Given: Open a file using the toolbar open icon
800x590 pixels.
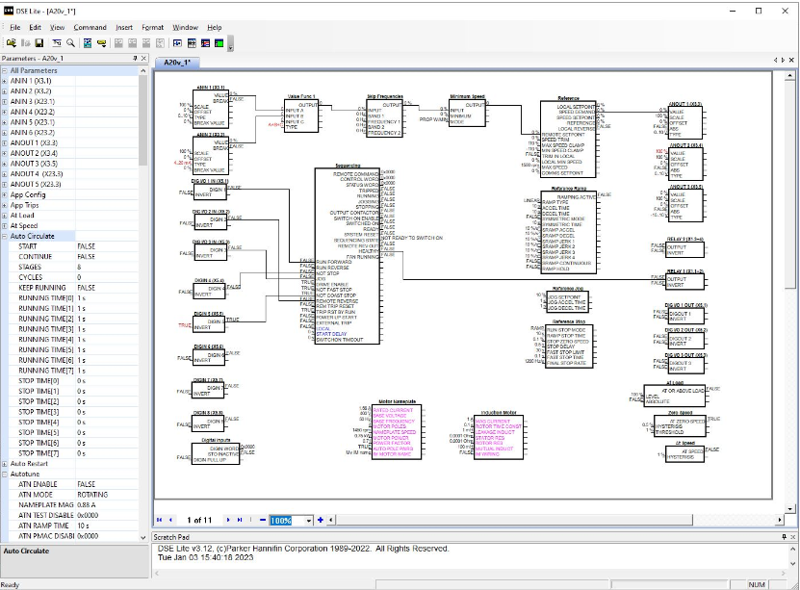Looking at the screenshot, I should (12, 43).
